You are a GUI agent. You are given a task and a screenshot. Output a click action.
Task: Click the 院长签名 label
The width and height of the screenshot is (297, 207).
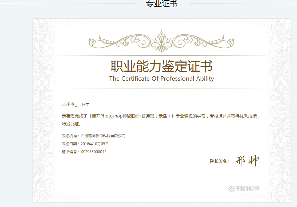219,161
